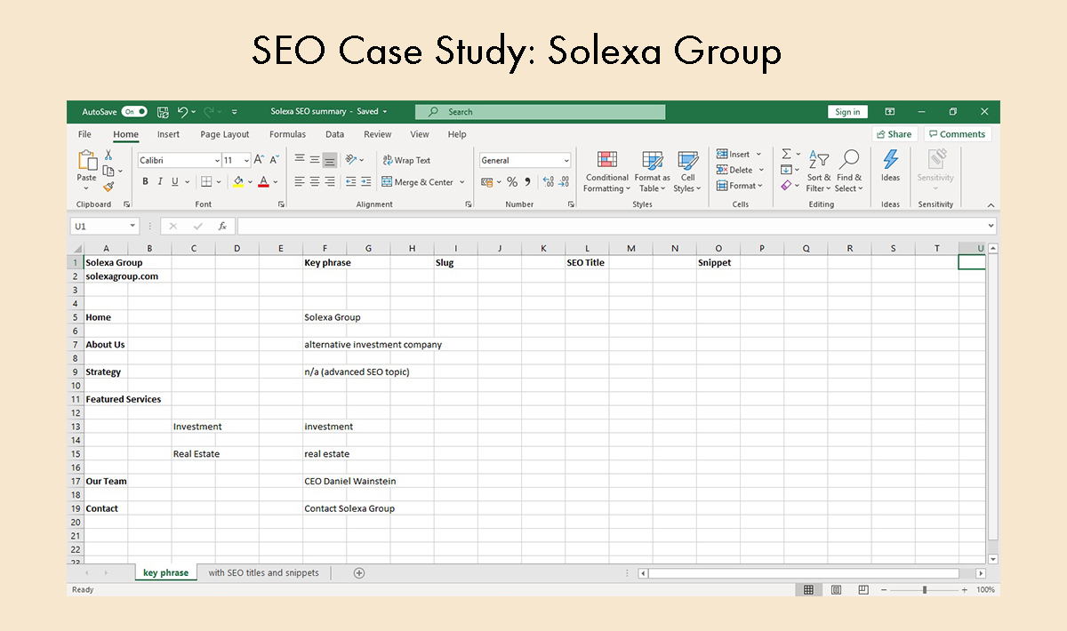
Task: Decrease font size with the smaller A icon
Action: (x=275, y=160)
